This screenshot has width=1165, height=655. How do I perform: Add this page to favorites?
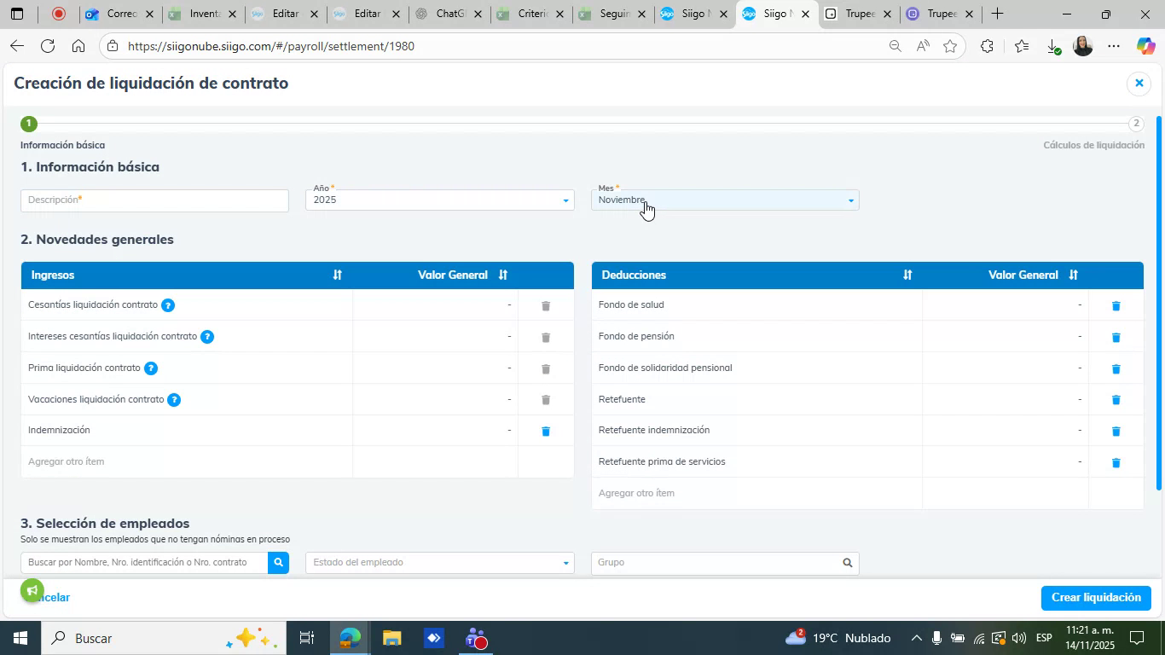pyautogui.click(x=950, y=46)
